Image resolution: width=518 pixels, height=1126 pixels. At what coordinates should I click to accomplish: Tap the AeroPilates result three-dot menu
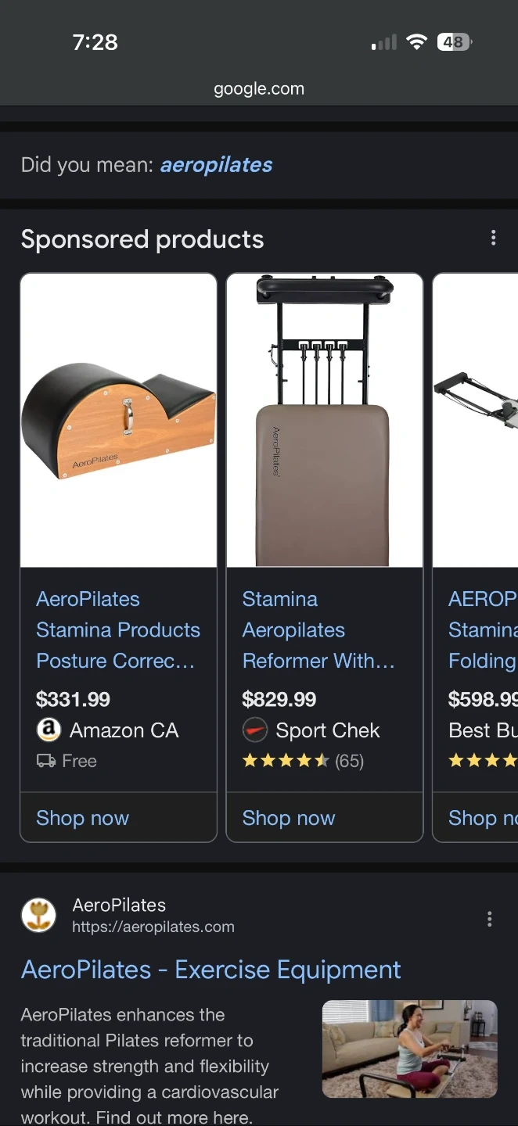click(490, 919)
